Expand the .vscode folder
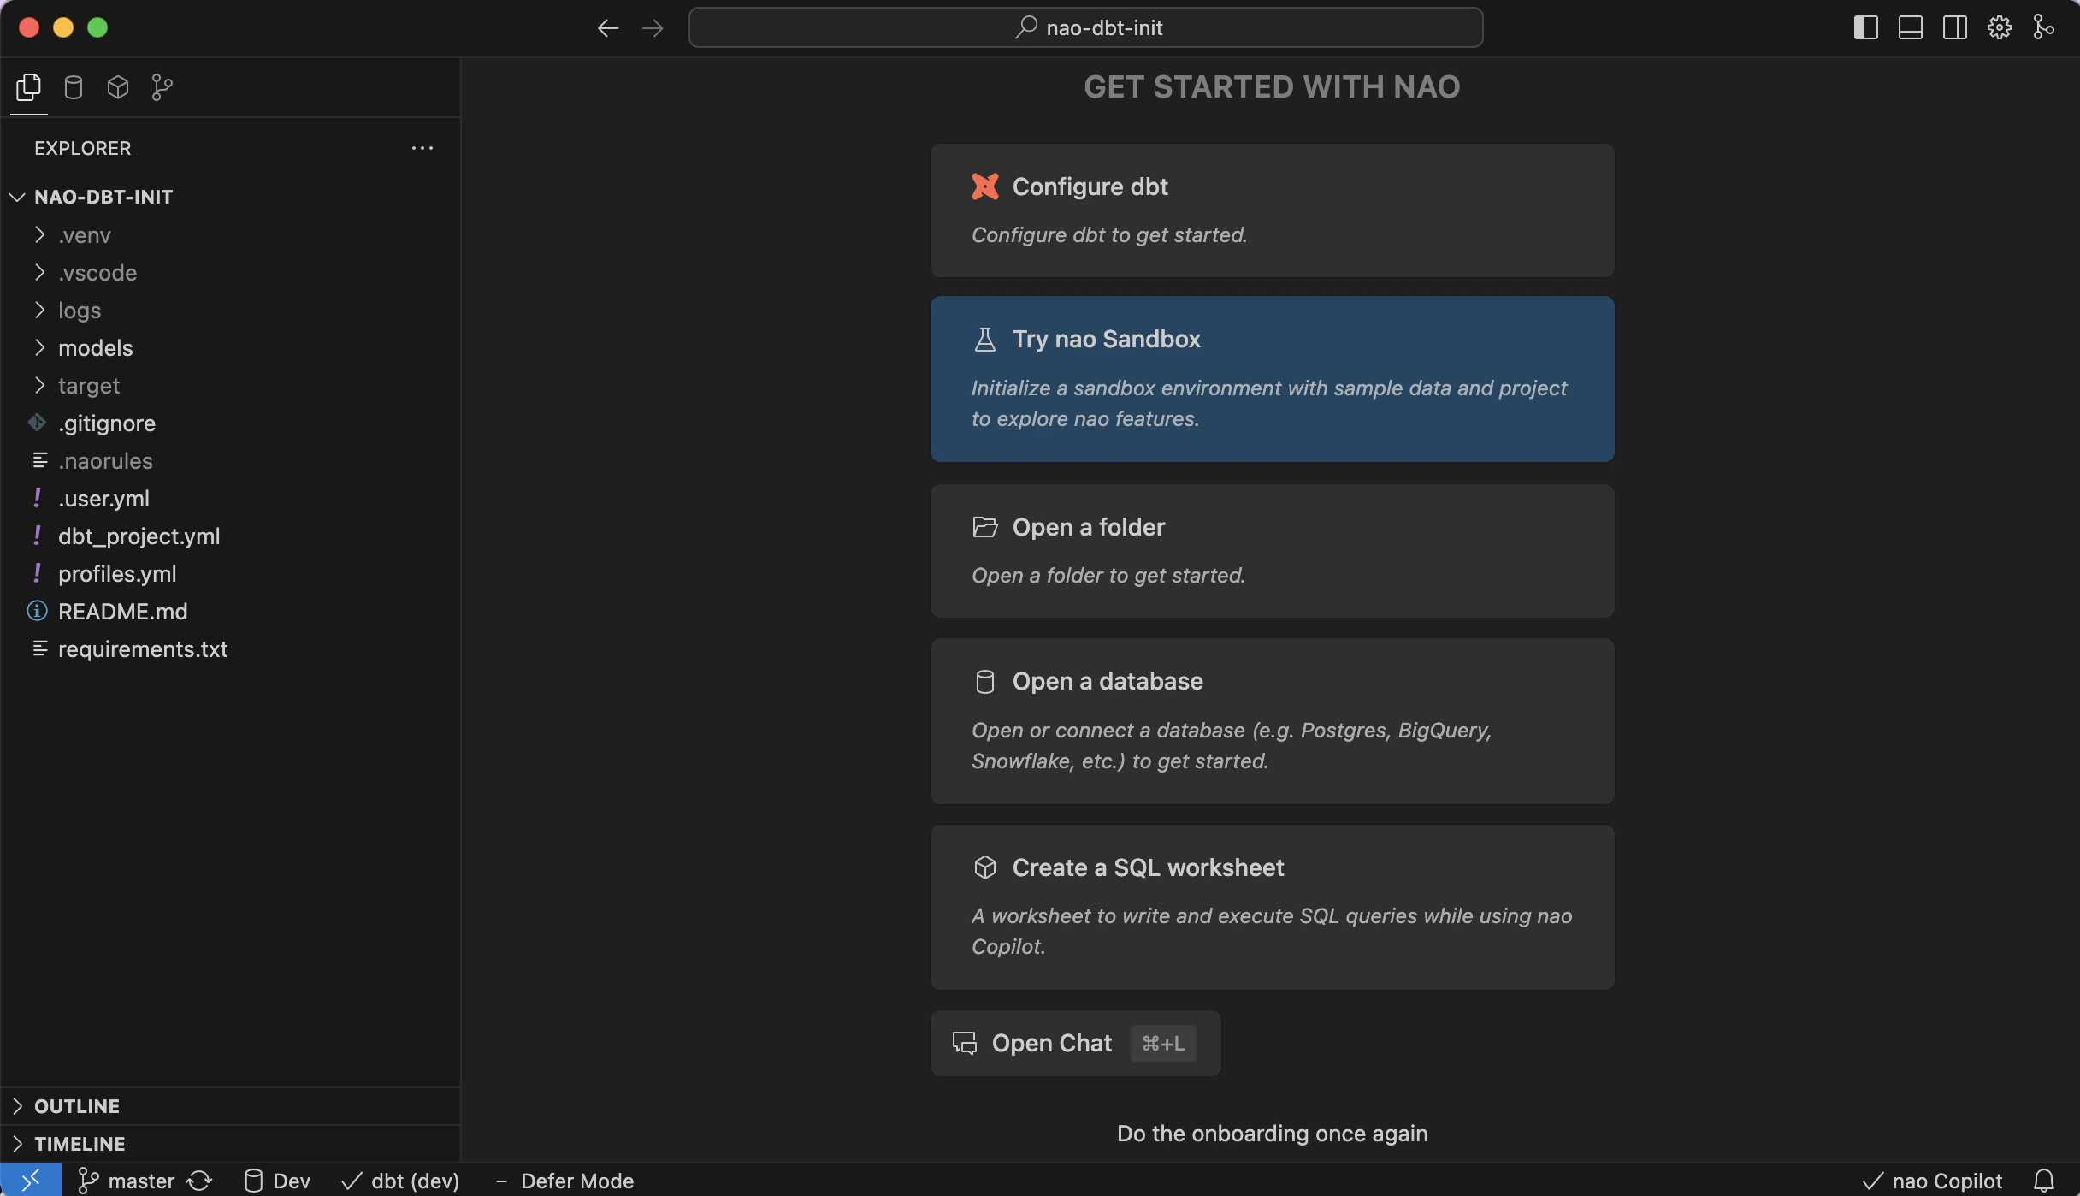Viewport: 2080px width, 1196px height. coord(231,273)
